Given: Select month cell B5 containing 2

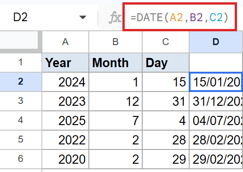Looking at the screenshot, I should tap(116, 140).
